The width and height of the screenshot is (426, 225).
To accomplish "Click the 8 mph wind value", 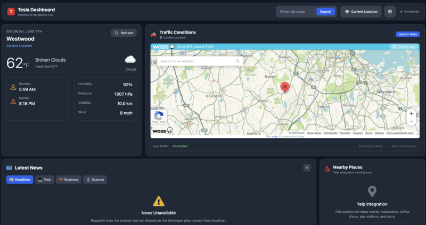I will [x=126, y=113].
